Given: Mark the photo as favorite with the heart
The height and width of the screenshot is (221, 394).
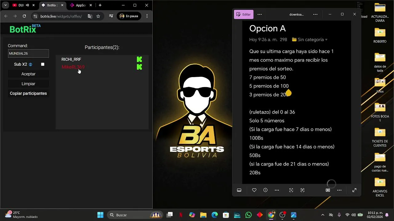Looking at the screenshot, I should [254, 190].
